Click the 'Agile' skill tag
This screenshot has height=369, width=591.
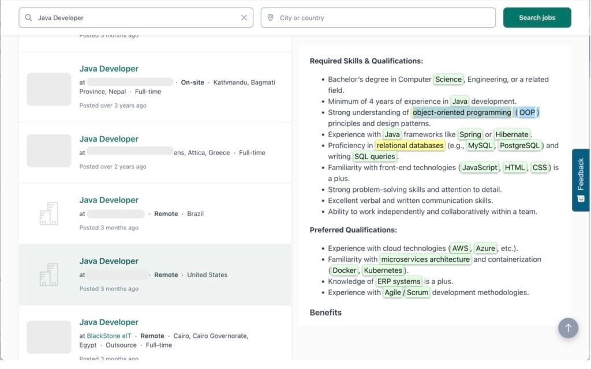tap(392, 292)
